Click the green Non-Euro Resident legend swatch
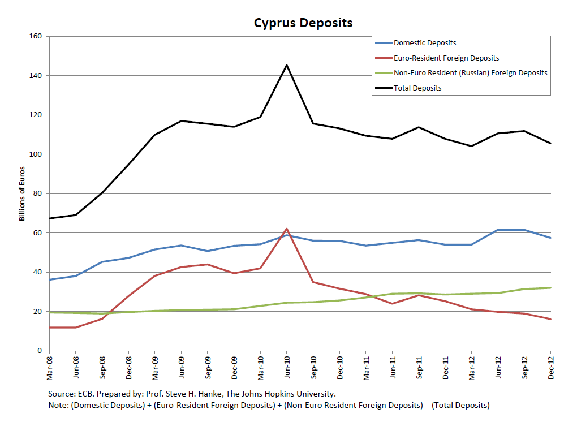The image size is (577, 422). 383,73
